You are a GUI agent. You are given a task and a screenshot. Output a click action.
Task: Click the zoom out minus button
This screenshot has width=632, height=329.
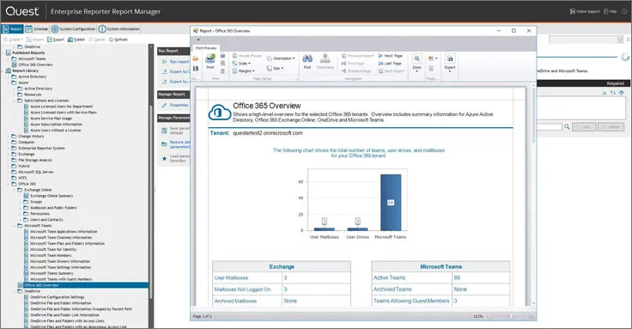click(489, 316)
